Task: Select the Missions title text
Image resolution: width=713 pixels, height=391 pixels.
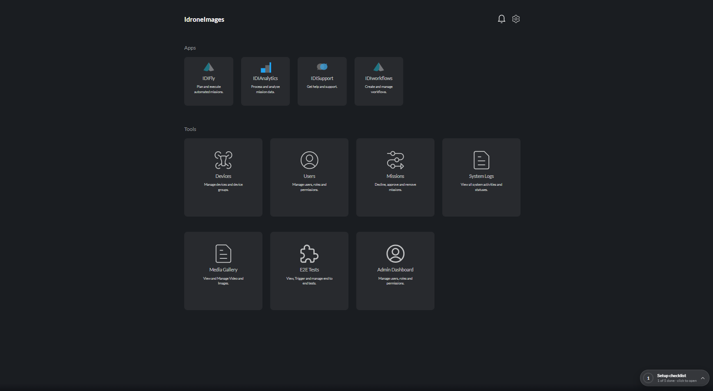Action: pos(395,176)
